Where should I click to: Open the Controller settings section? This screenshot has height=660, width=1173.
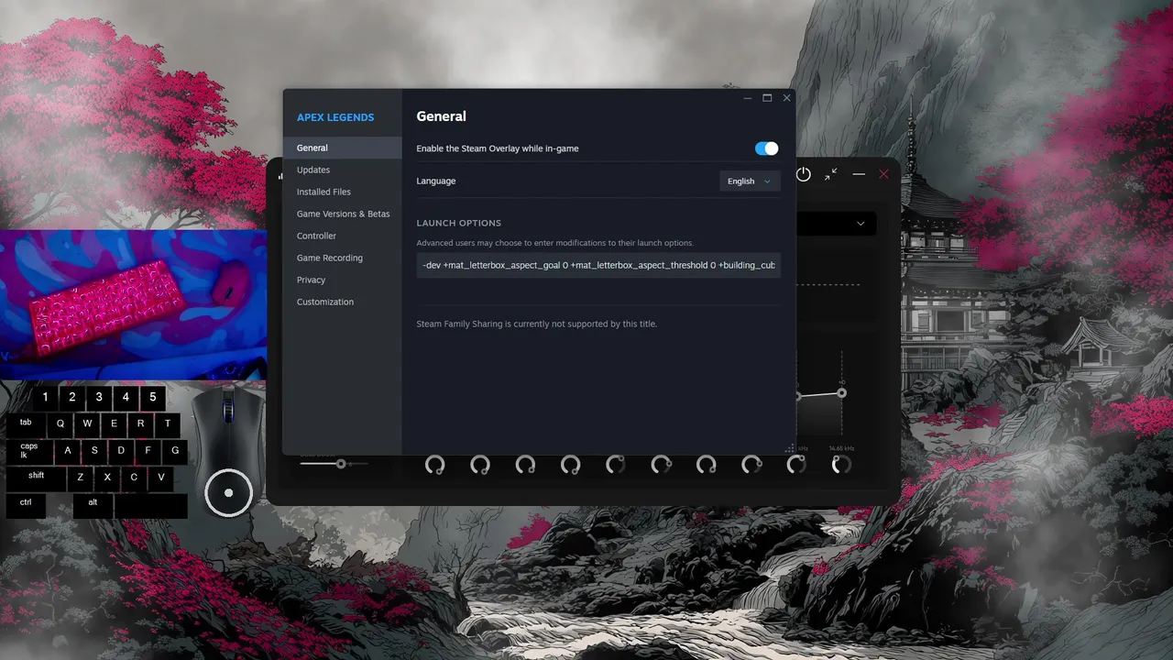[x=342, y=236]
